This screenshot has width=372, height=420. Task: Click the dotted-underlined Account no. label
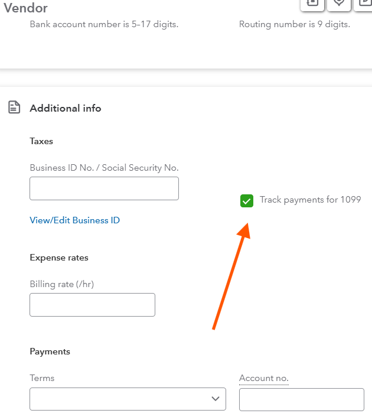pos(263,378)
